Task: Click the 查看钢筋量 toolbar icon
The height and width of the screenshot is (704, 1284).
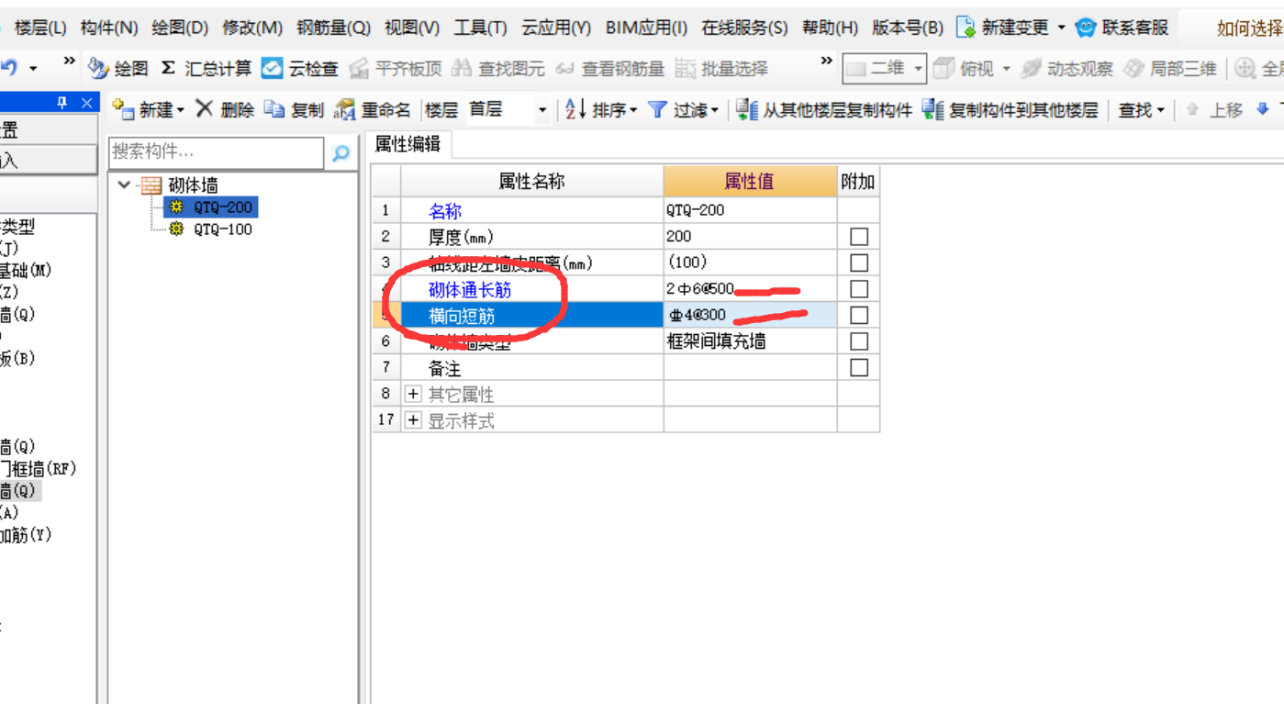Action: point(565,68)
